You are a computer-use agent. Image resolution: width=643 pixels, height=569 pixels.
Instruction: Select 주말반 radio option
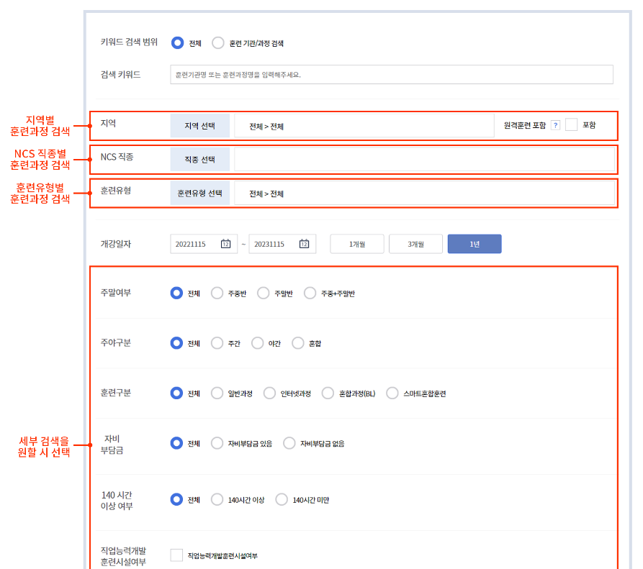tap(264, 293)
